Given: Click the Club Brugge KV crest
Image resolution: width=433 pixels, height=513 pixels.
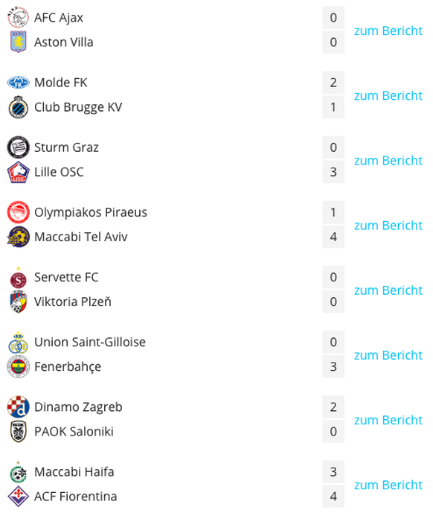Looking at the screenshot, I should (x=19, y=107).
